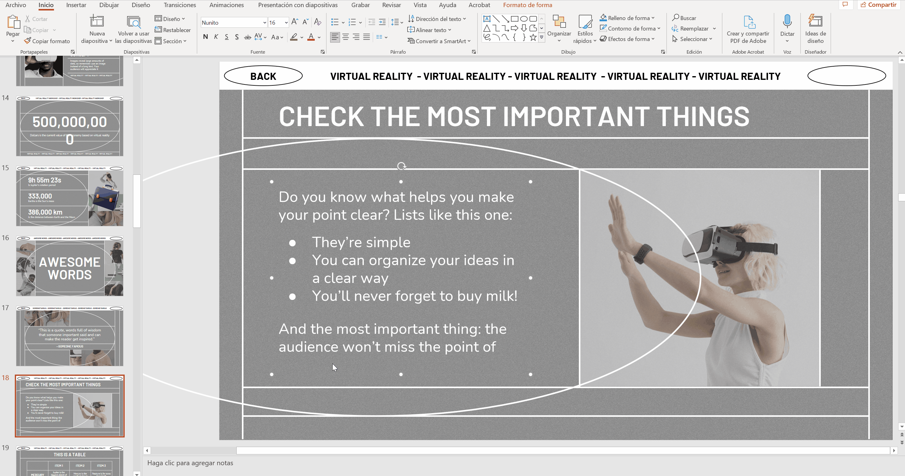
Task: Click the Dictar microphone icon
Action: coord(787,21)
